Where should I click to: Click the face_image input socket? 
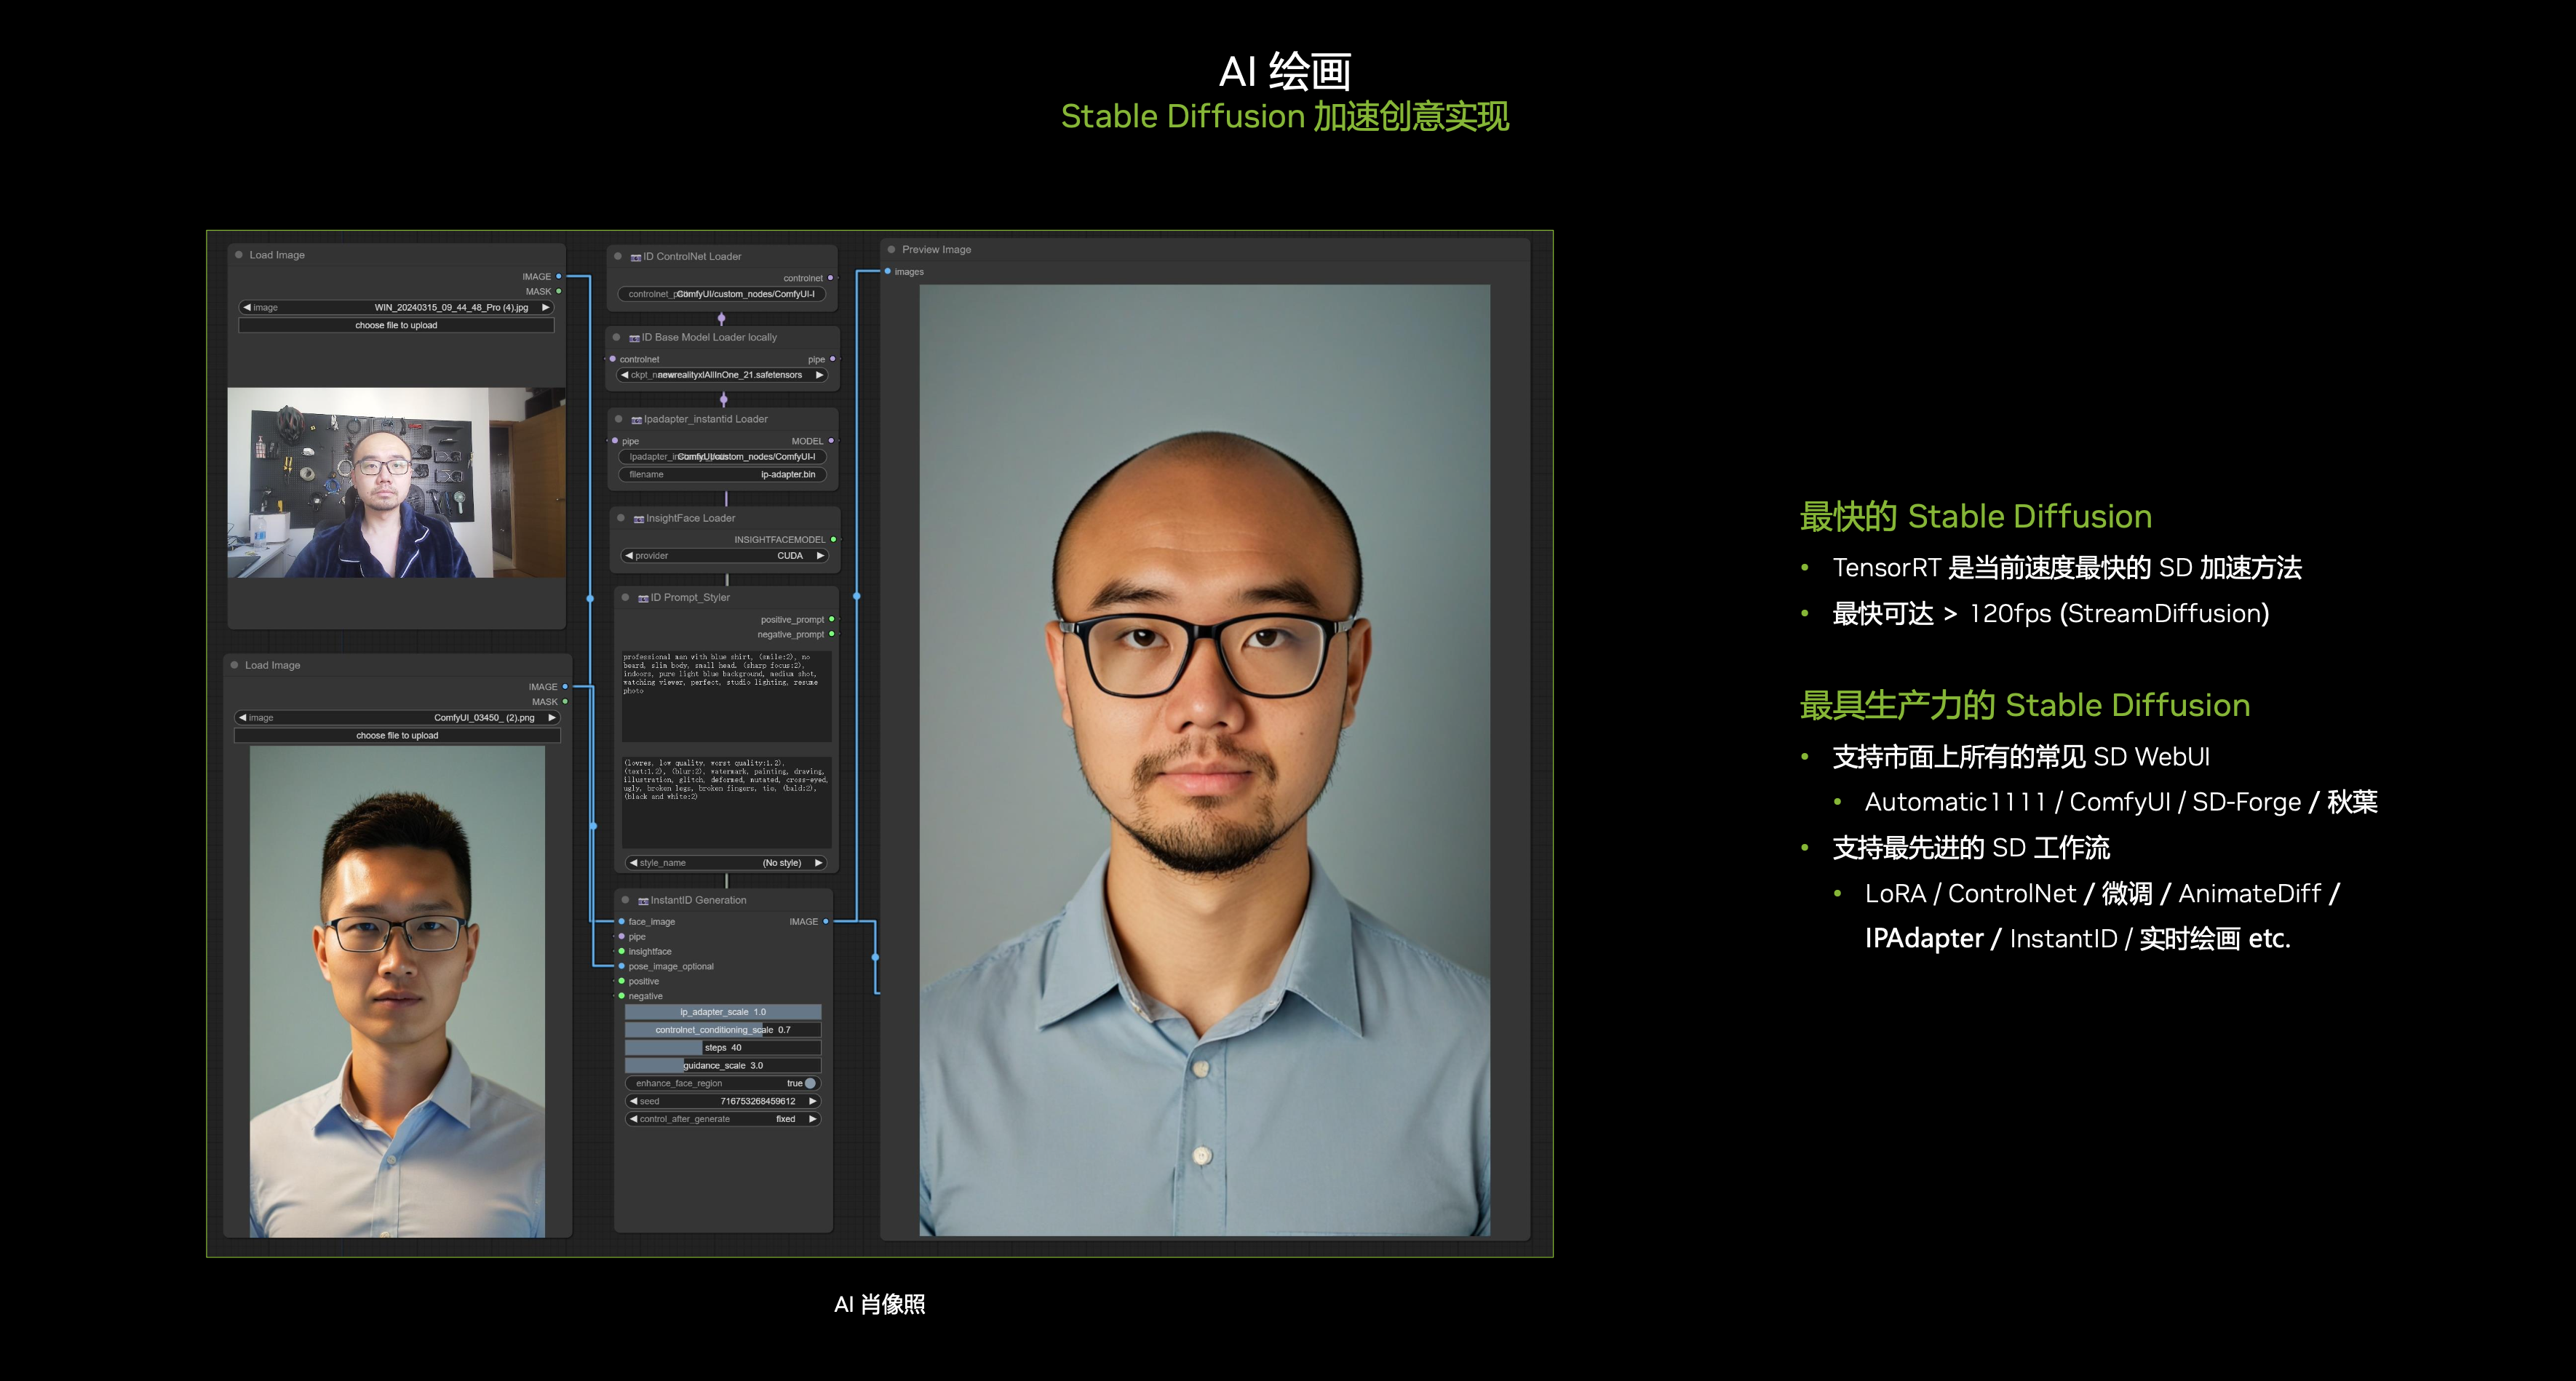(x=622, y=922)
